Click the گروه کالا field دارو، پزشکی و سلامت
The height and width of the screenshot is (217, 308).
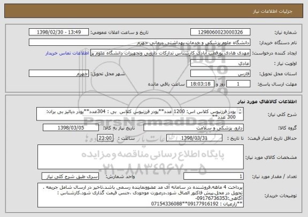pos(194,127)
